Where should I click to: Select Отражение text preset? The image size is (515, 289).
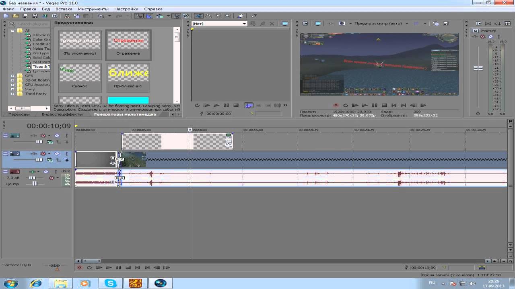coord(128,45)
